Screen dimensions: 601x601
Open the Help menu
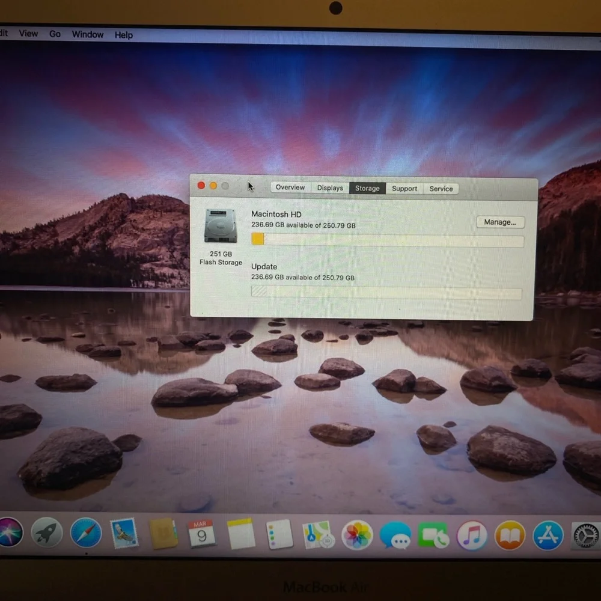click(x=124, y=35)
